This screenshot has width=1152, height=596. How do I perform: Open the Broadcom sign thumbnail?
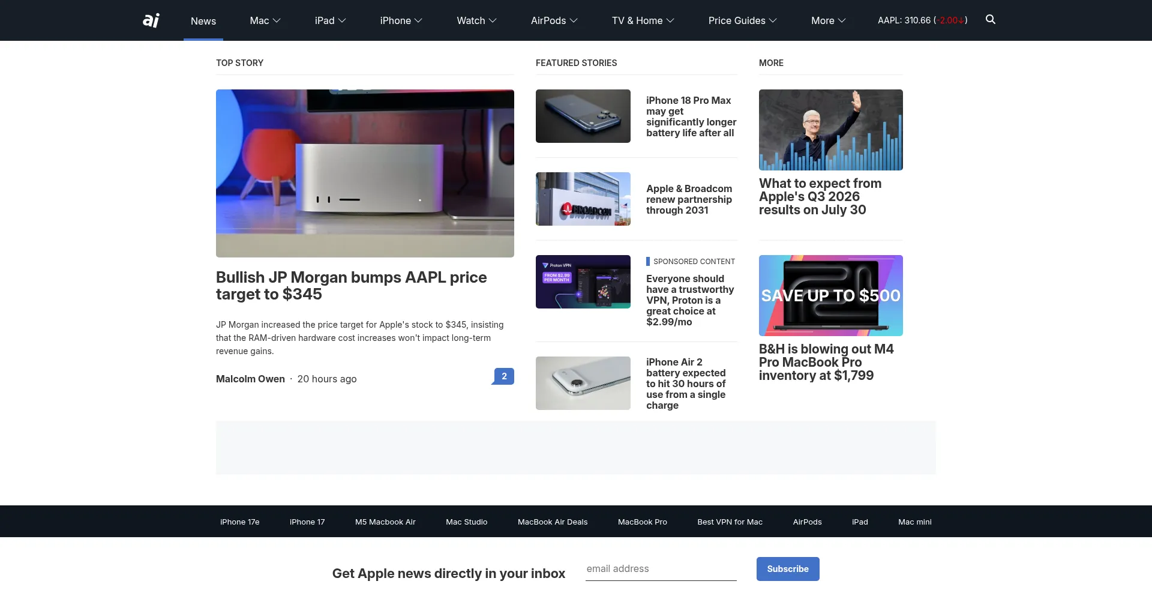pyautogui.click(x=583, y=199)
